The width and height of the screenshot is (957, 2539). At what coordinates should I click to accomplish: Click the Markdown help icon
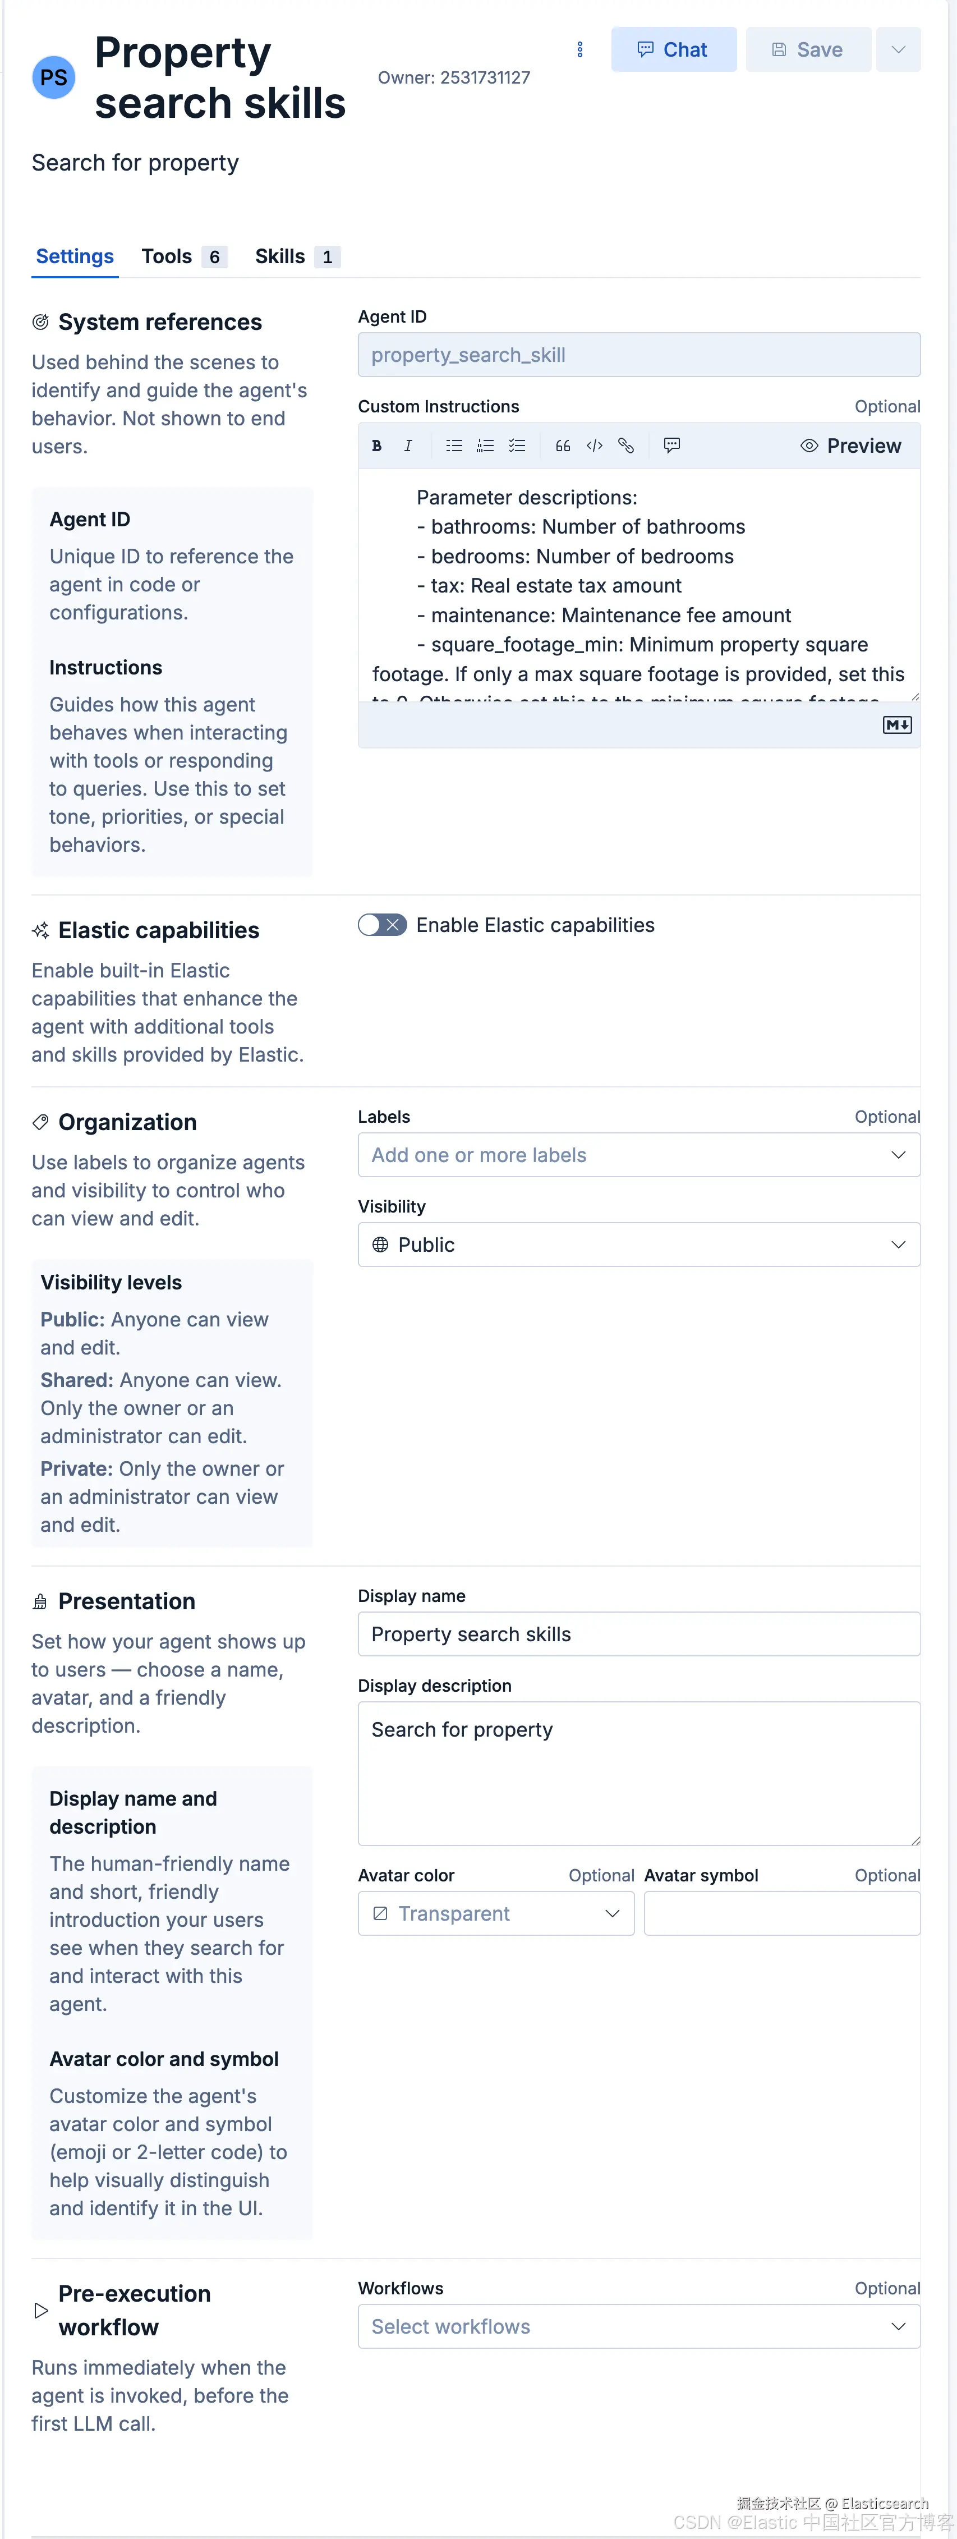coord(896,726)
